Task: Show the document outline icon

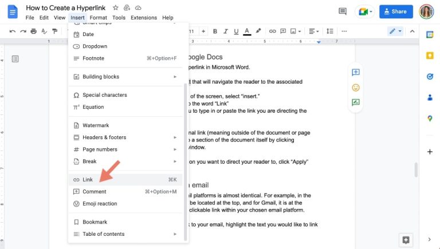Action: coord(15,59)
